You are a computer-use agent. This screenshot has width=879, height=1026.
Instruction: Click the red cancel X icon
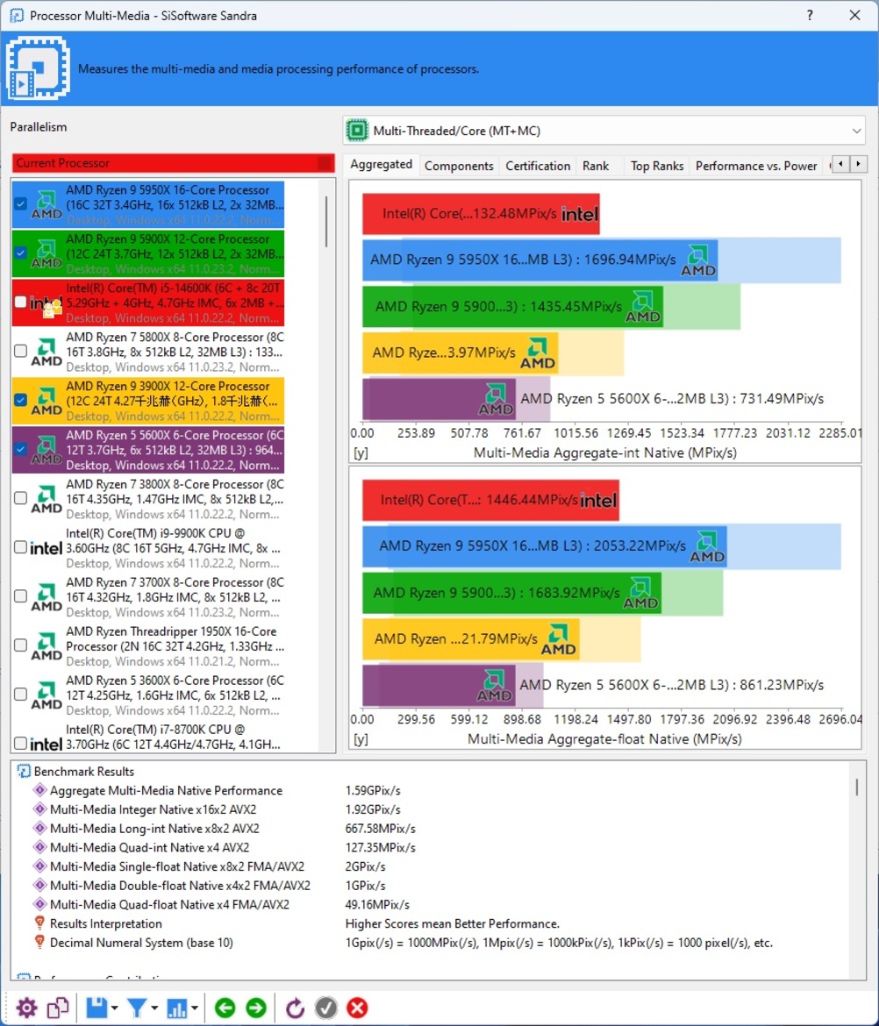[357, 1008]
